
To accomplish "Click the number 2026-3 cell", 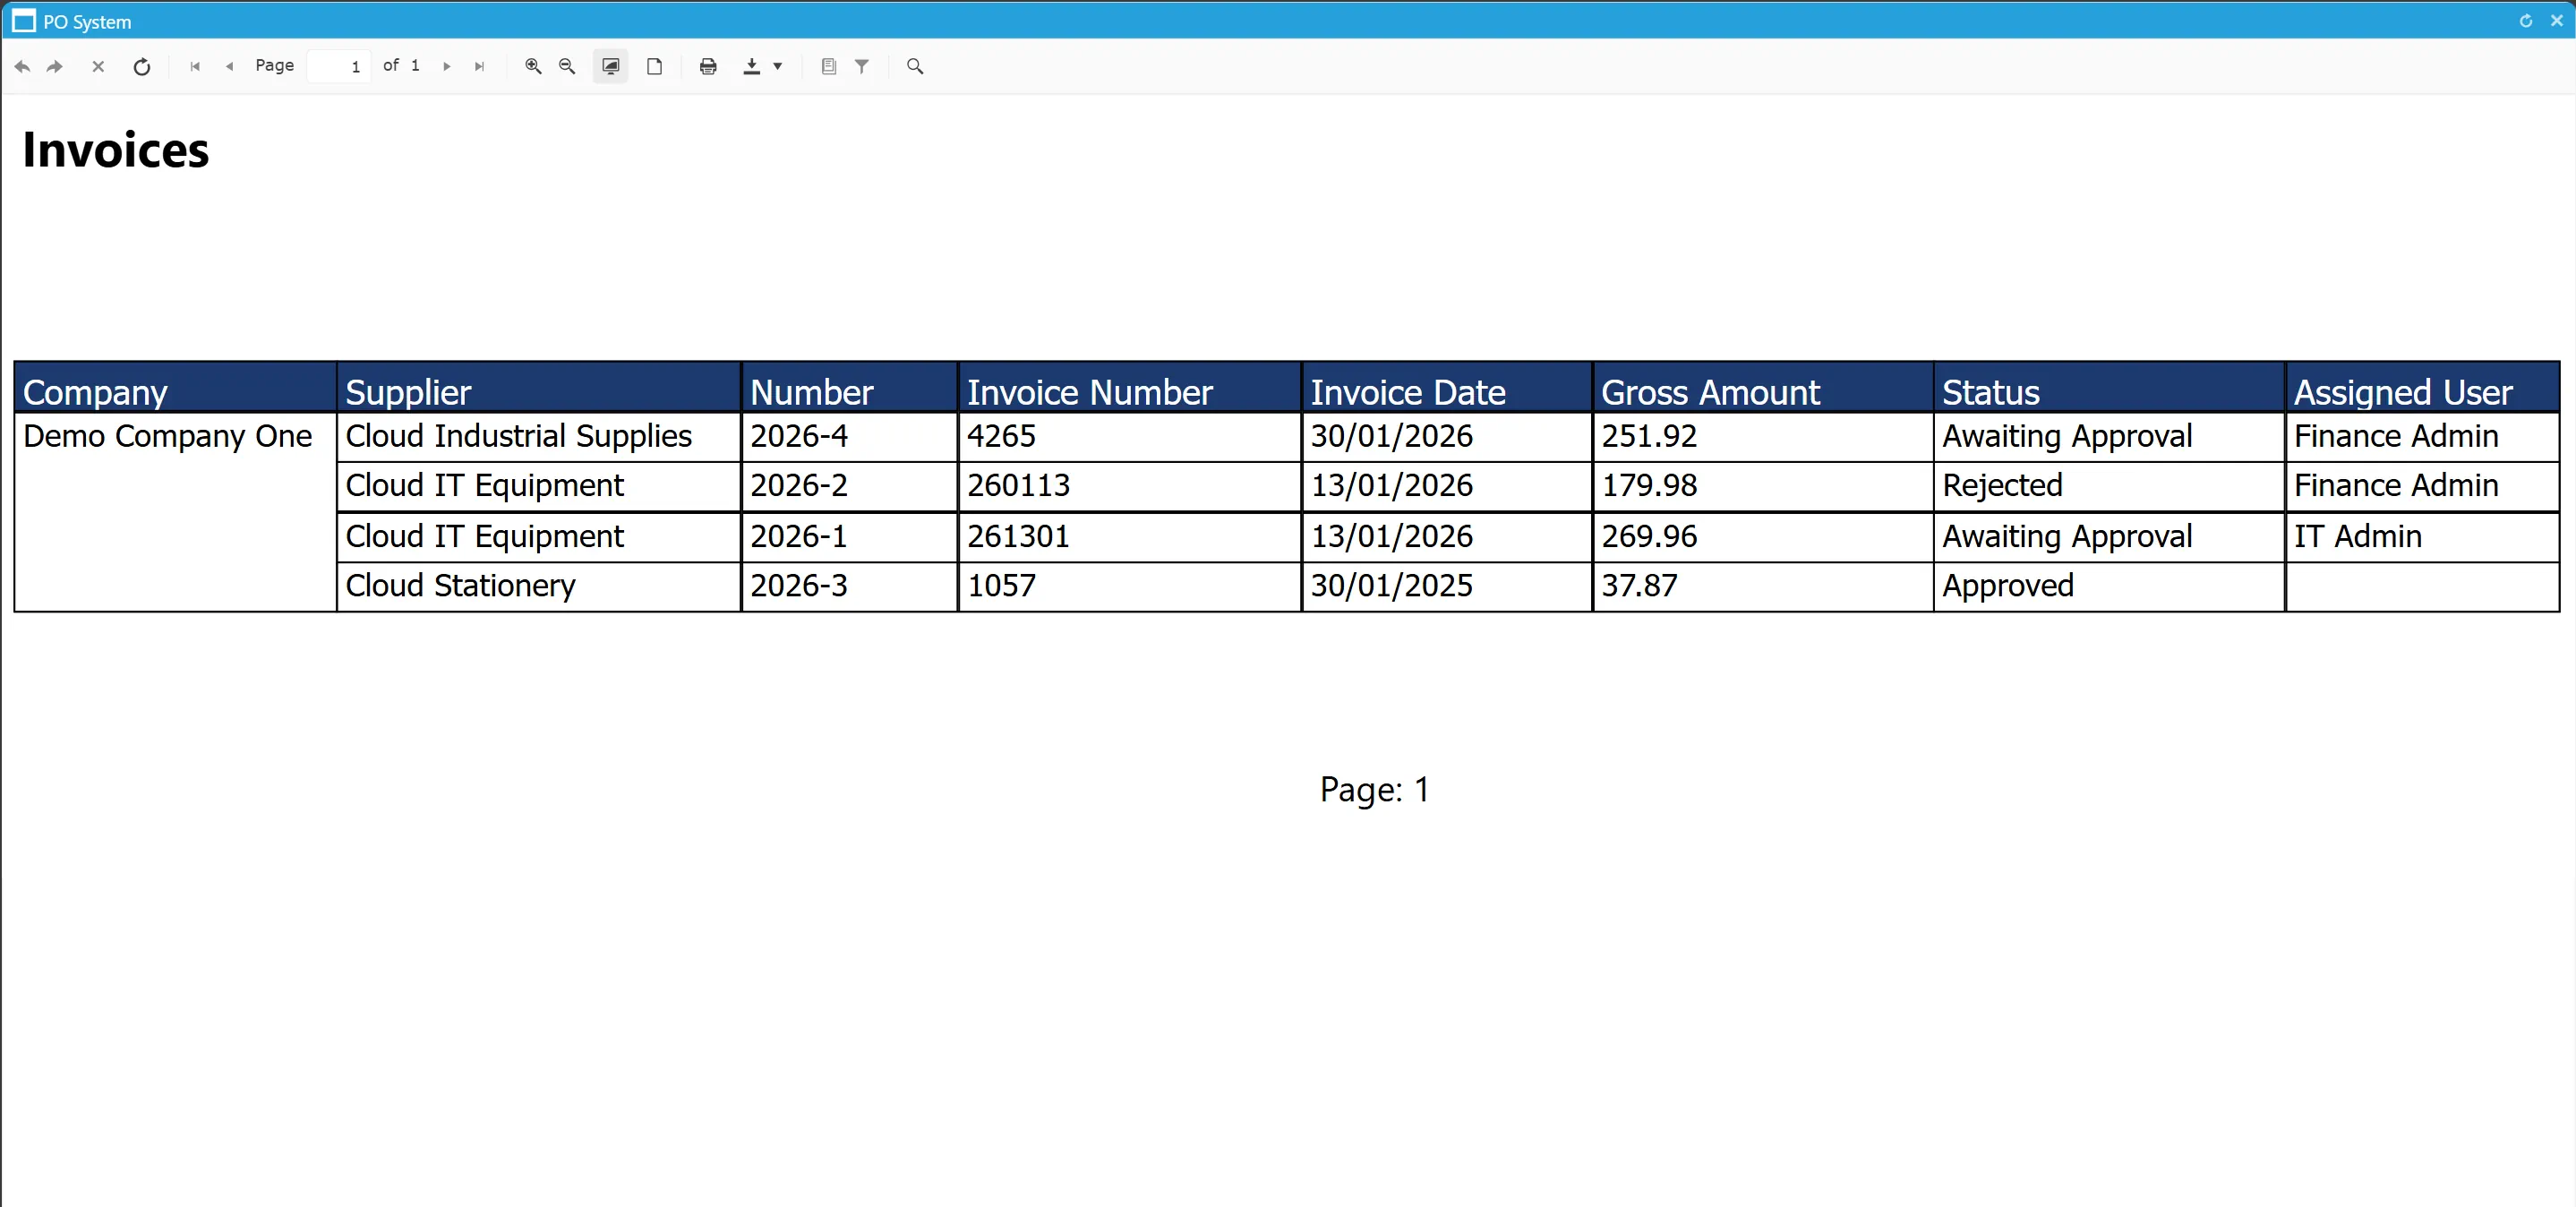I will [850, 586].
